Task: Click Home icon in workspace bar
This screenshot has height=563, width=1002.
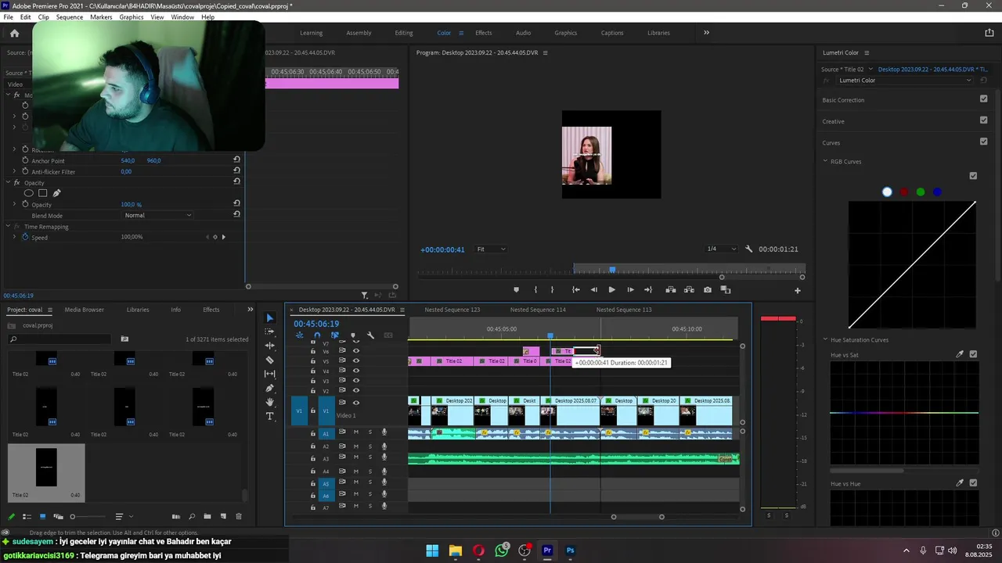Action: tap(14, 33)
